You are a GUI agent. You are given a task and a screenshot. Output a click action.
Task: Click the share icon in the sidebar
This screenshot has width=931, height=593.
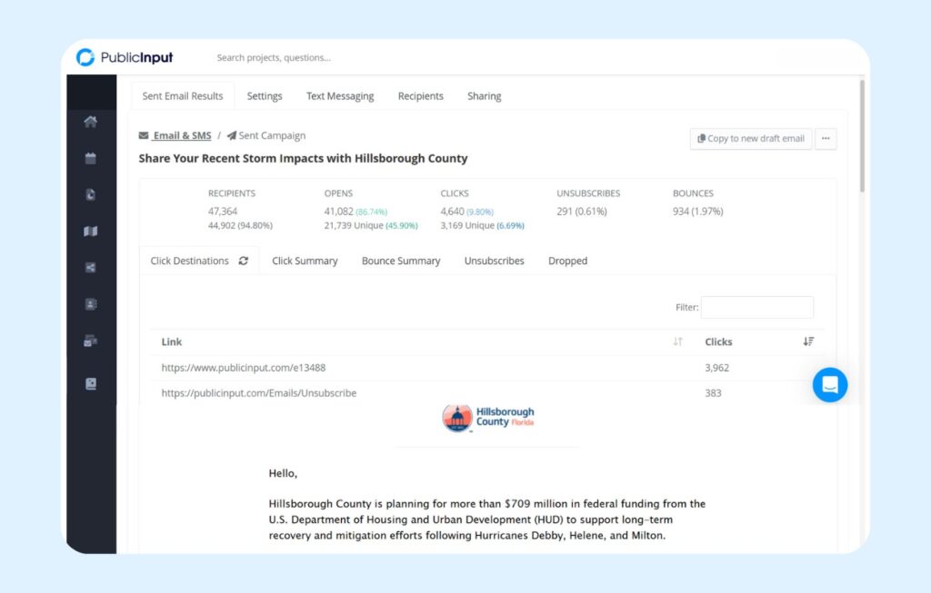click(x=90, y=268)
